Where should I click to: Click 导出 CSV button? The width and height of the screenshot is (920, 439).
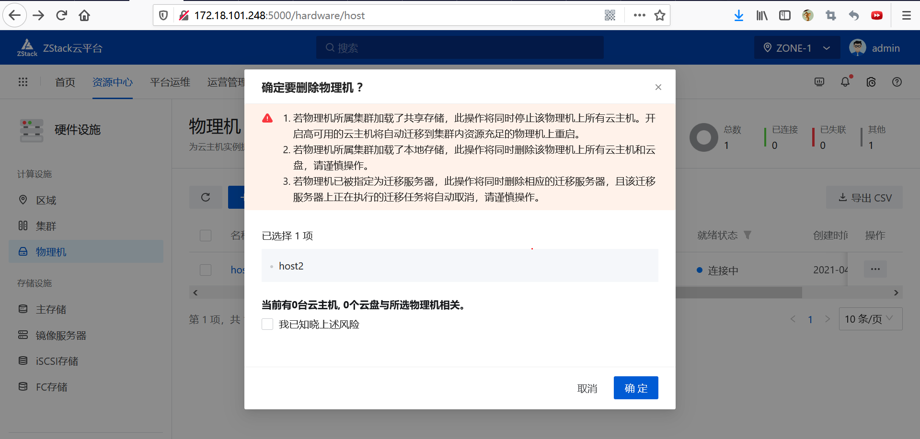point(864,197)
